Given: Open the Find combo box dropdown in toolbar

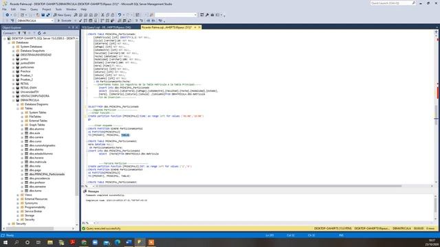Looking at the screenshot, I should (195, 15).
